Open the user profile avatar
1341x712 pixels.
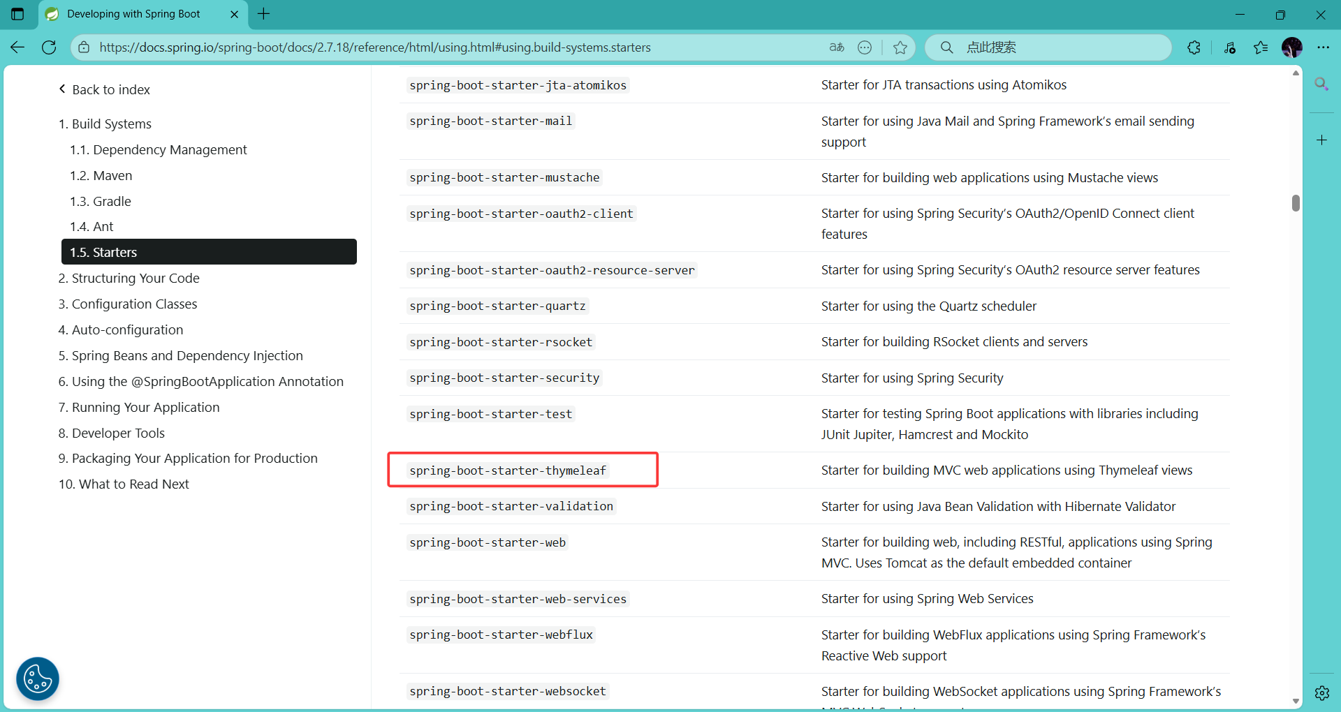pyautogui.click(x=1292, y=47)
